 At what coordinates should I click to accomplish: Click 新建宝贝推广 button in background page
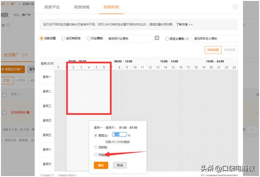point(13,69)
